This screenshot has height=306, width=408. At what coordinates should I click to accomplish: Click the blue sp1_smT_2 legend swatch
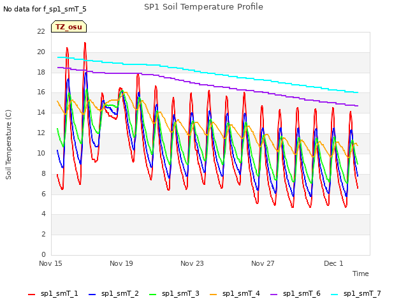pyautogui.click(x=92, y=295)
